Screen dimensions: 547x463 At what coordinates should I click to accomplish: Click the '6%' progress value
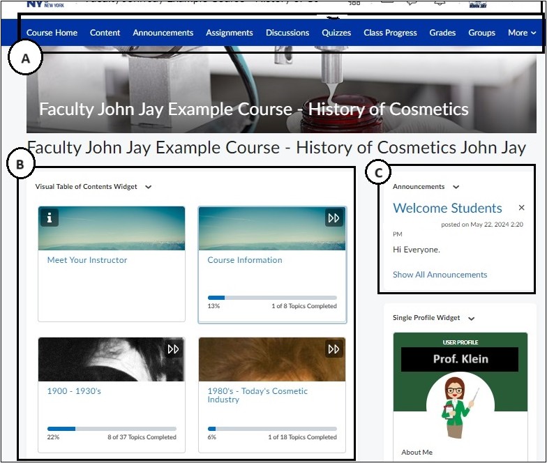coord(212,437)
